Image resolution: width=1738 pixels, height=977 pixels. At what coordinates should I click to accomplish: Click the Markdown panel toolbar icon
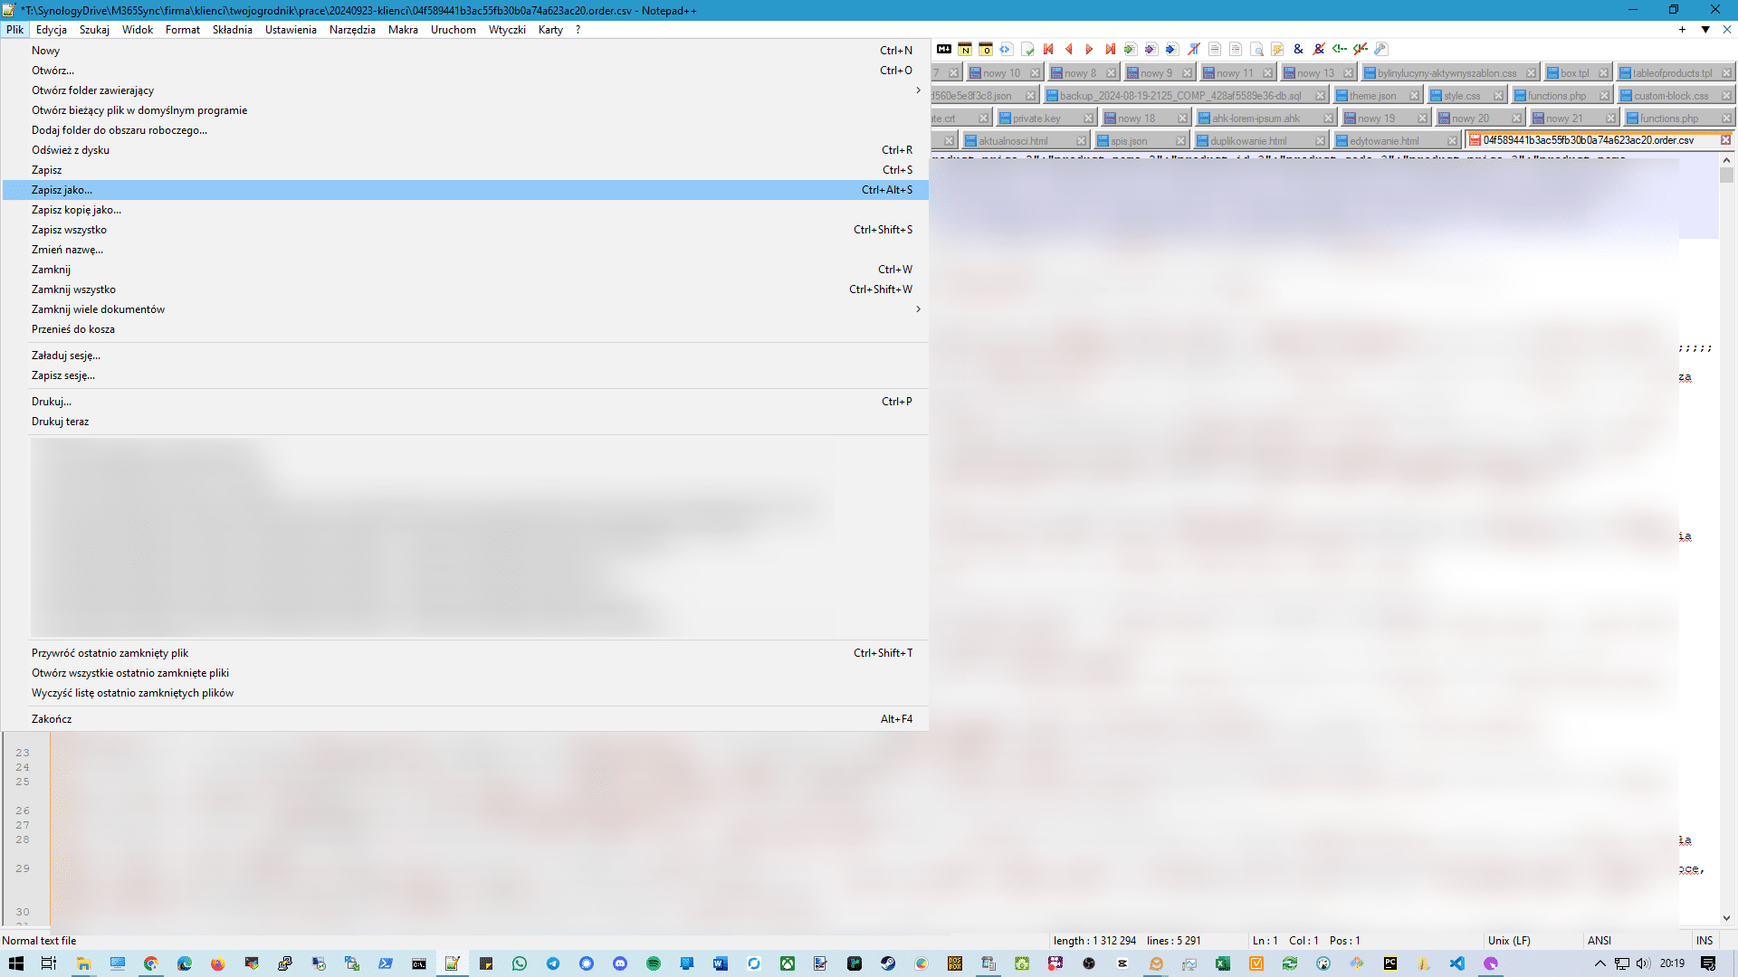point(944,49)
